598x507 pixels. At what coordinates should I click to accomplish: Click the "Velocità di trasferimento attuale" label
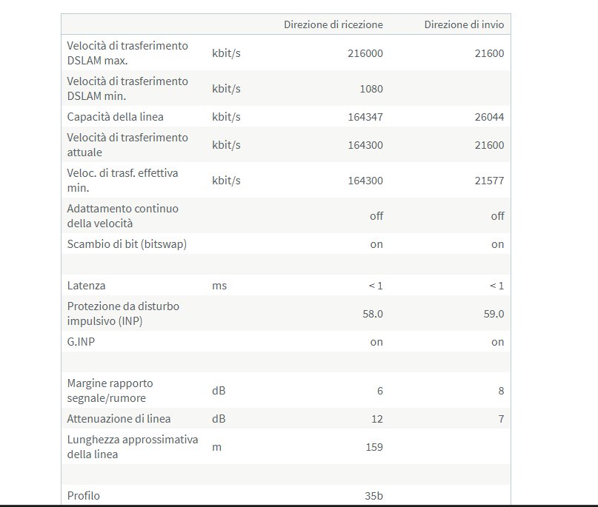coord(127,145)
